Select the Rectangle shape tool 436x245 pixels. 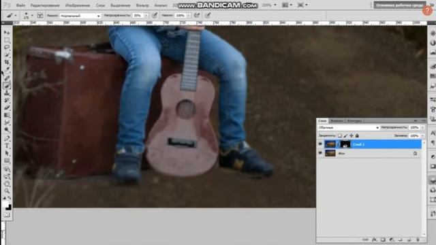pyautogui.click(x=7, y=161)
